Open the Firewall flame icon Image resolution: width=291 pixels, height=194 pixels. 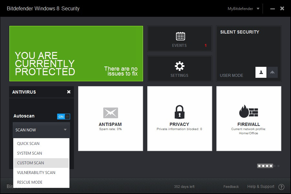[x=248, y=111]
